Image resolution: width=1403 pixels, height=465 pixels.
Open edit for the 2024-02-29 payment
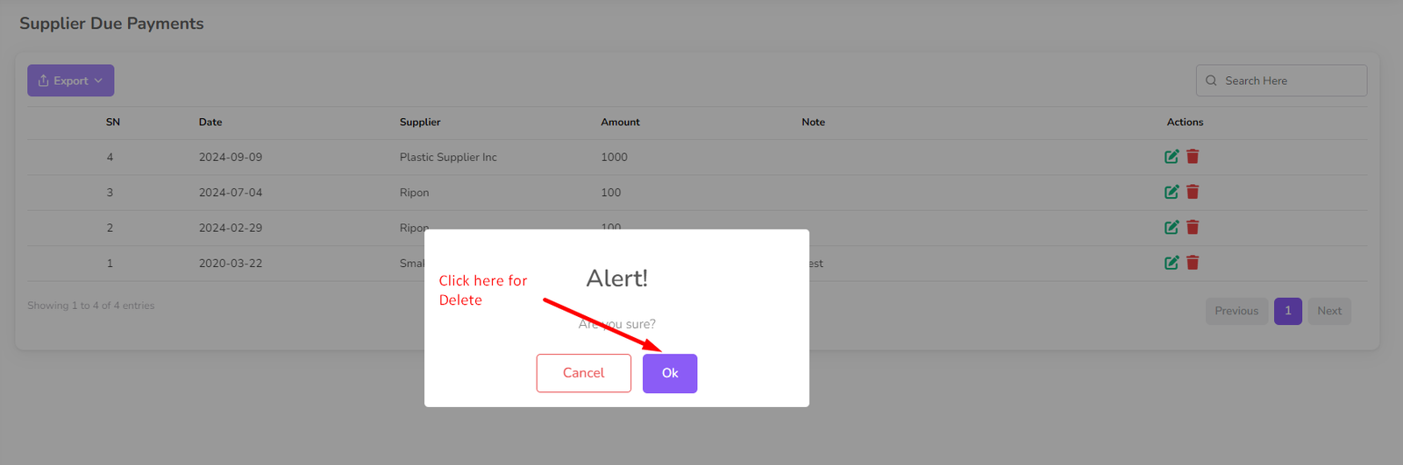(x=1171, y=227)
